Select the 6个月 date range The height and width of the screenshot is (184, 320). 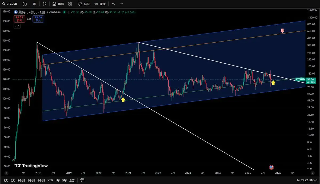pos(41,180)
